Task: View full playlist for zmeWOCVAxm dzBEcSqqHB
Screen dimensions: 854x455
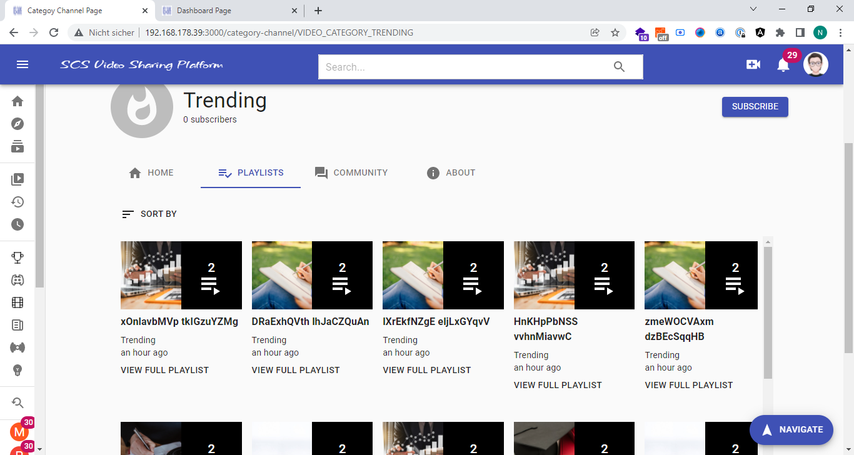Action: 689,385
